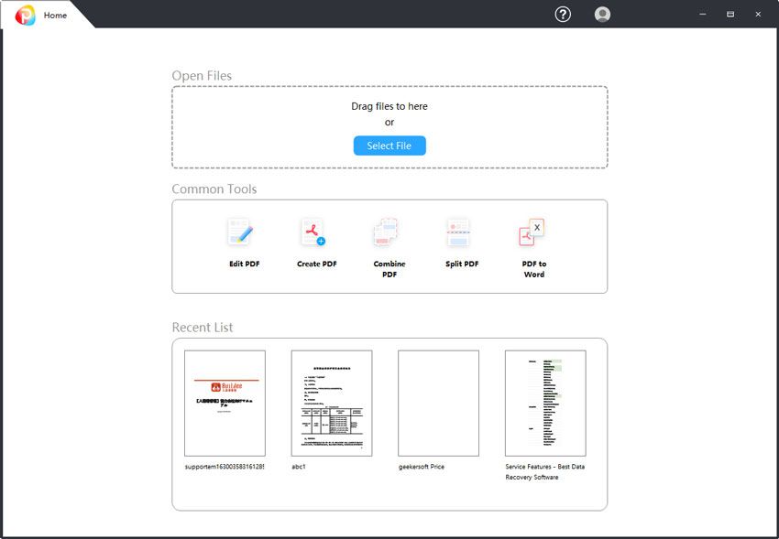Click the supportem file name label
The width and height of the screenshot is (779, 539).
point(225,466)
